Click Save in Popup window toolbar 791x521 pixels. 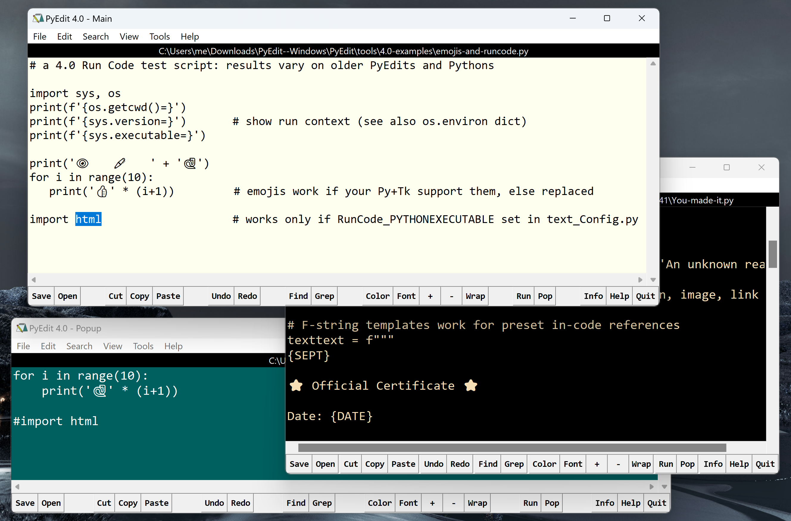coord(25,503)
